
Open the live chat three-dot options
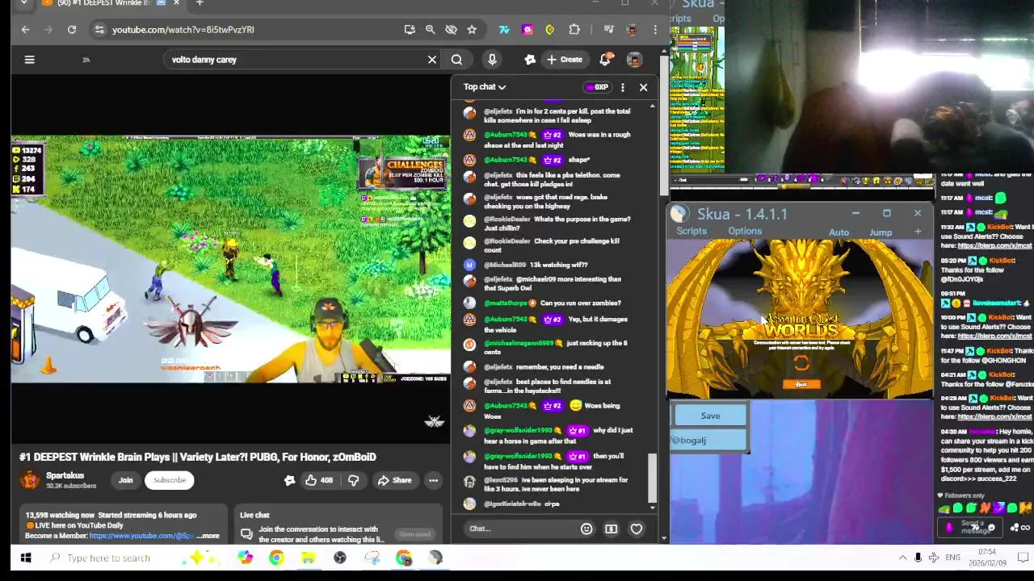(x=623, y=87)
